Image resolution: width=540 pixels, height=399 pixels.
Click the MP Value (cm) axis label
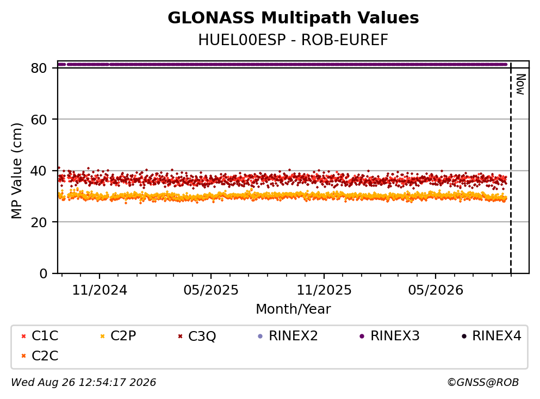tap(16, 171)
